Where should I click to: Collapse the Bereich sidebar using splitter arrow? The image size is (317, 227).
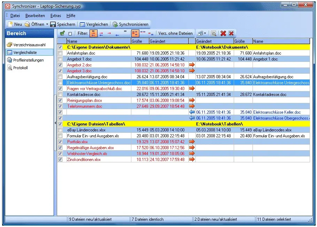pyautogui.click(x=55, y=123)
